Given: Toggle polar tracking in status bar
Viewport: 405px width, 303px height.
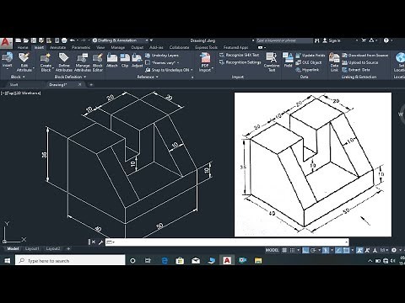Looking at the screenshot, I should (313, 250).
